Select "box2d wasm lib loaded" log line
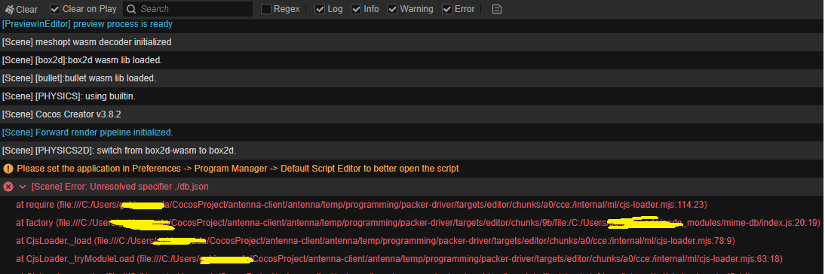This screenshot has height=274, width=825. tap(412, 60)
